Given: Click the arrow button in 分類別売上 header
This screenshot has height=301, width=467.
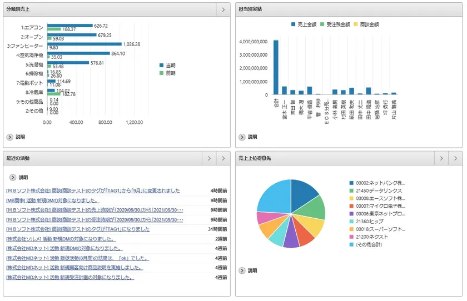Looking at the screenshot, I should [222, 9].
